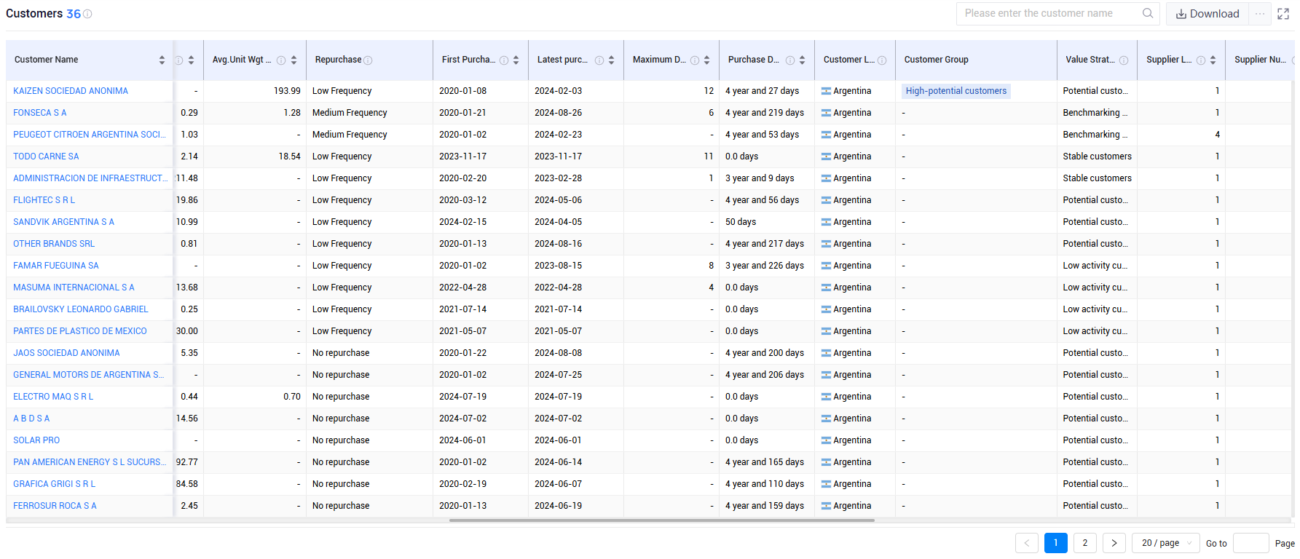Sort by the Latest purchase column
The width and height of the screenshot is (1300, 559).
click(x=611, y=60)
